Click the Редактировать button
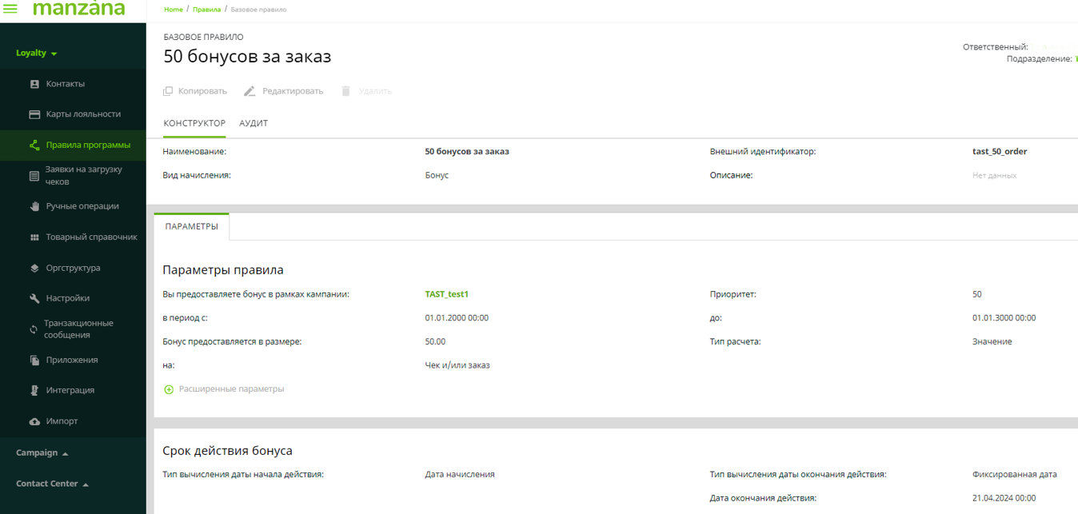The height and width of the screenshot is (514, 1078). click(x=284, y=91)
